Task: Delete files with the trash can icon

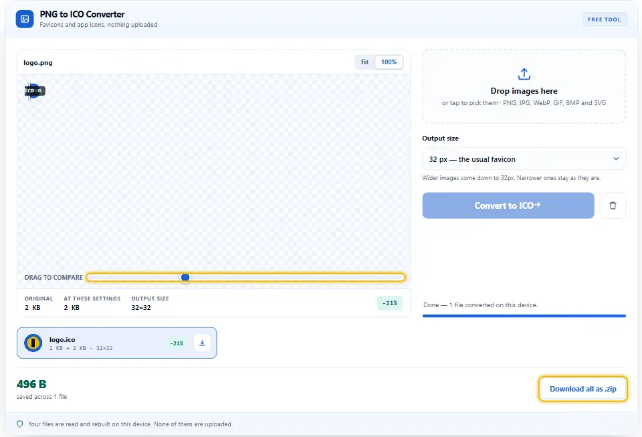Action: [613, 205]
